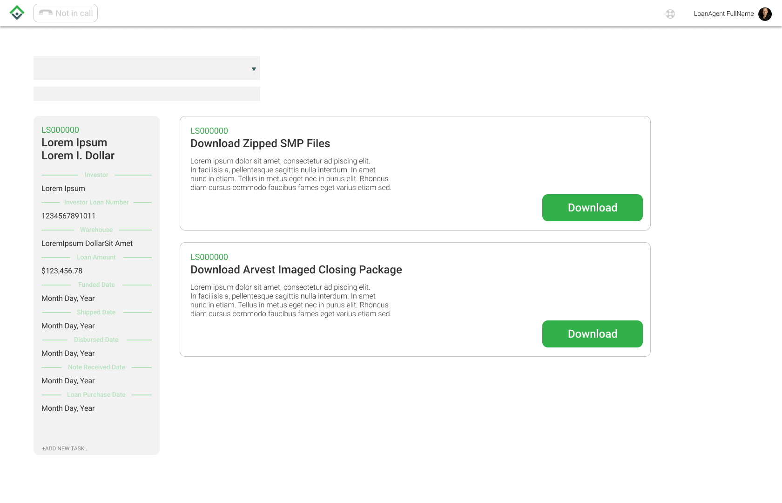
Task: Click the Investor section label
Action: (96, 175)
